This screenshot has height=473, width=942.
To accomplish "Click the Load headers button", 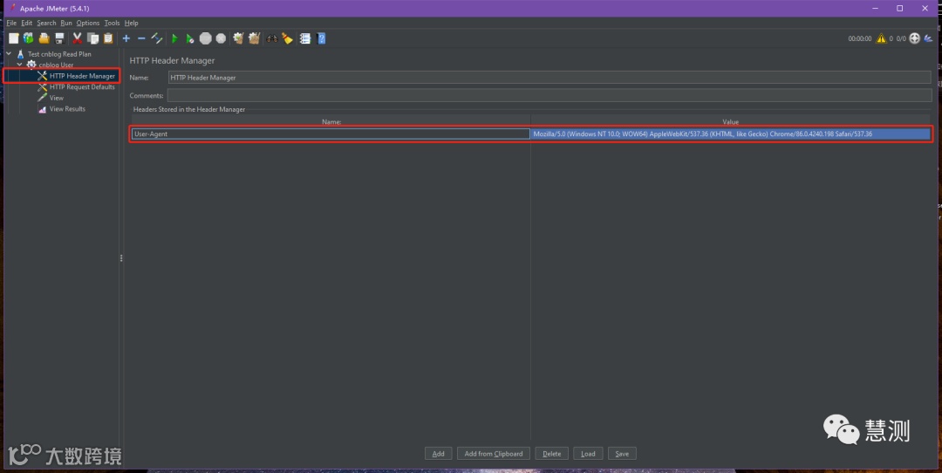I will pos(588,454).
